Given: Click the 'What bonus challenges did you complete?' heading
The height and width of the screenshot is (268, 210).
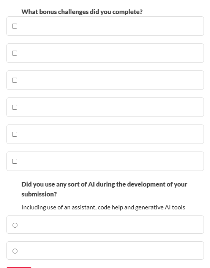Looking at the screenshot, I should 82,12.
